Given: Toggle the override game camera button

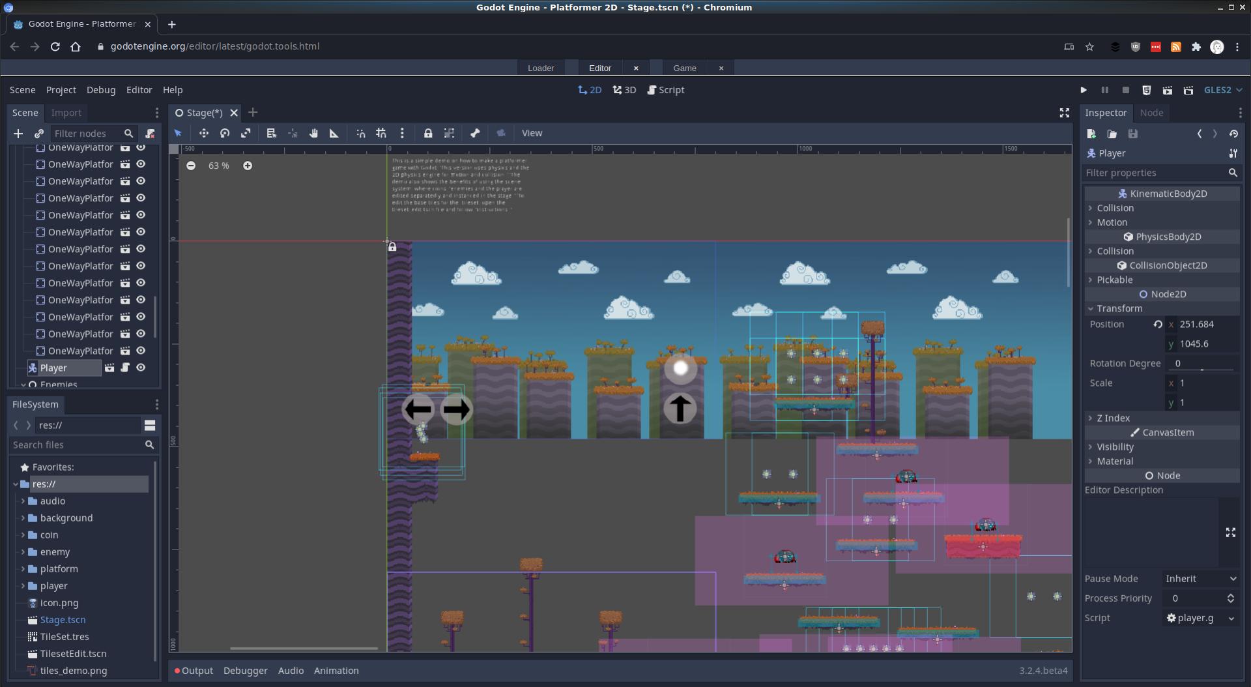Looking at the screenshot, I should point(501,133).
